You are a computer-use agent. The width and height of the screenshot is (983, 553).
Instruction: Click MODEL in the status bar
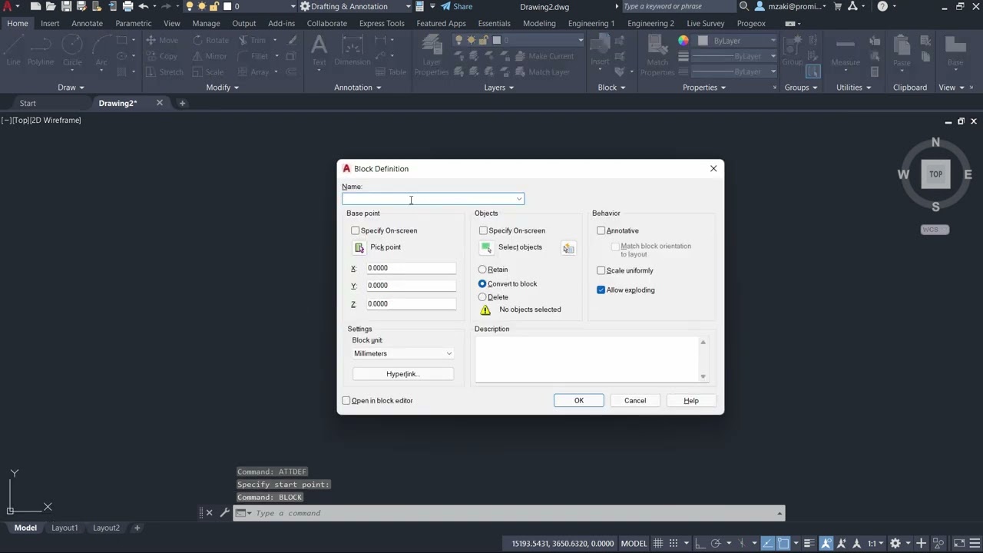tap(634, 543)
